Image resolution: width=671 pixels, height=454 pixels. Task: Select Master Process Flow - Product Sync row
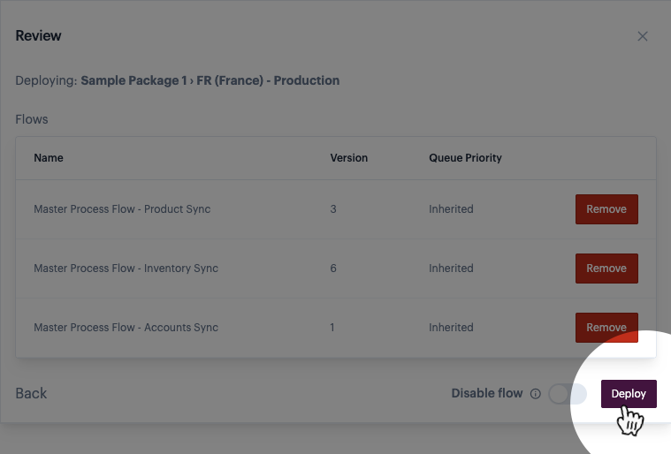(122, 209)
